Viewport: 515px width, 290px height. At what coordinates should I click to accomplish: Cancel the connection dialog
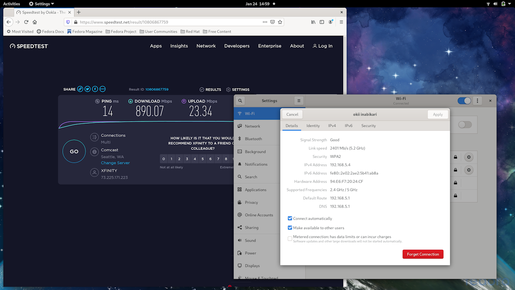(292, 114)
